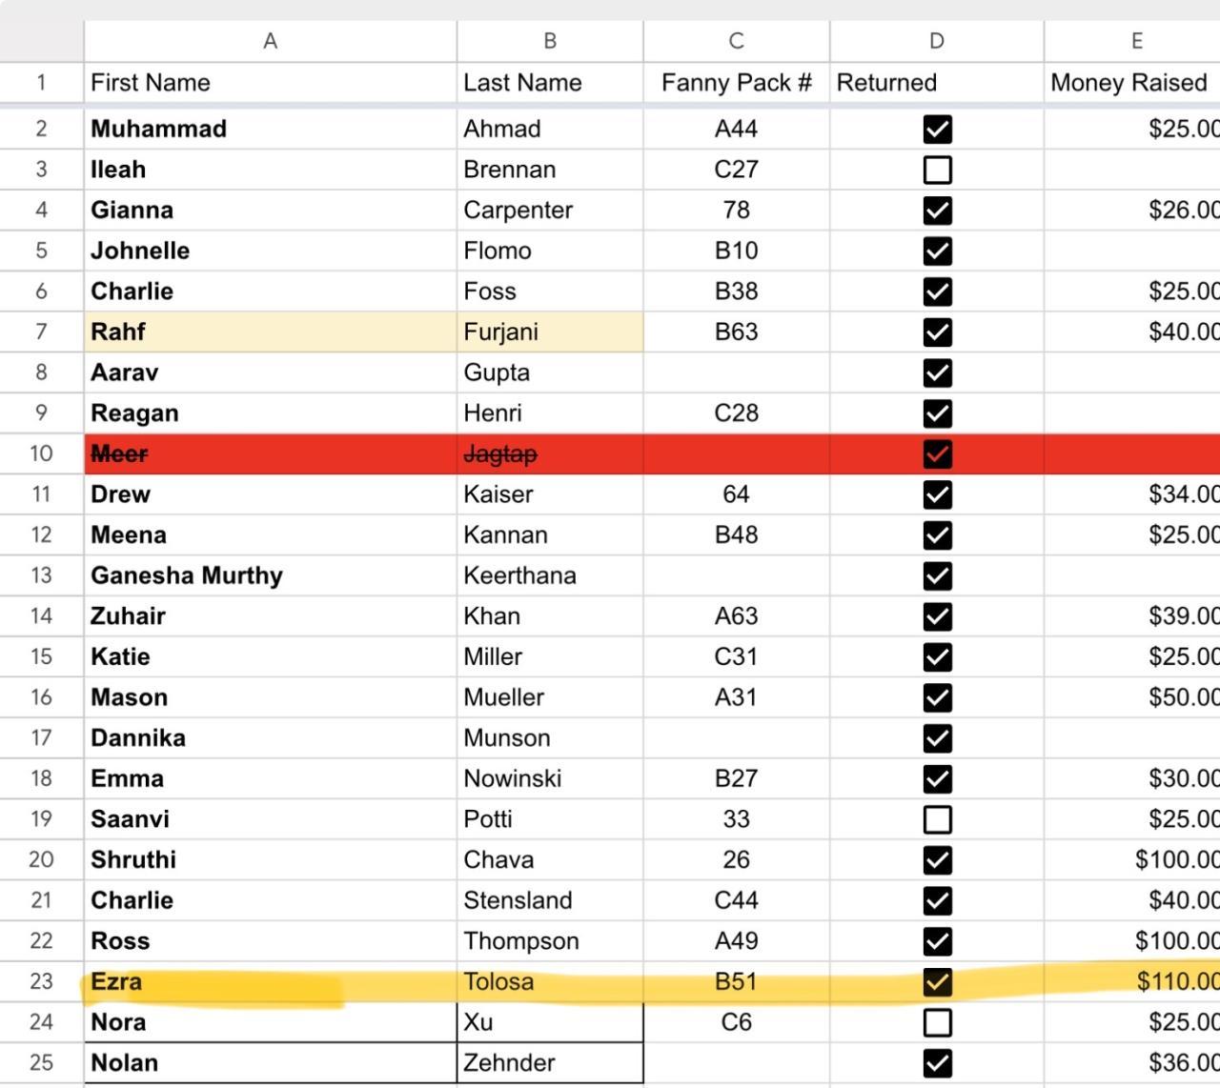Select the 'Money Raised' header cell
This screenshot has height=1088, width=1220.
pyautogui.click(x=1129, y=83)
